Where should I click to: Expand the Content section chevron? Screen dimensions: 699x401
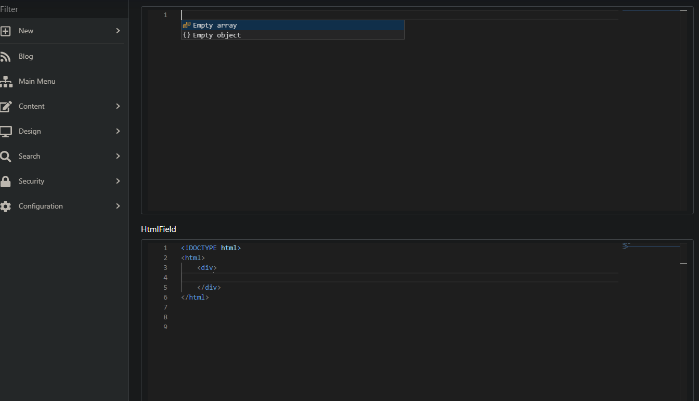click(x=118, y=106)
